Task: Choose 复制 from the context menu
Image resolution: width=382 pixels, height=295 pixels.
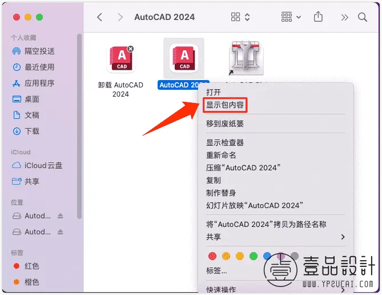Action: pos(214,180)
